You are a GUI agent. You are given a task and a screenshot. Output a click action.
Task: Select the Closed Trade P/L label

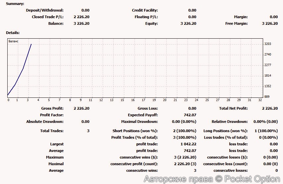pyautogui.click(x=47, y=17)
